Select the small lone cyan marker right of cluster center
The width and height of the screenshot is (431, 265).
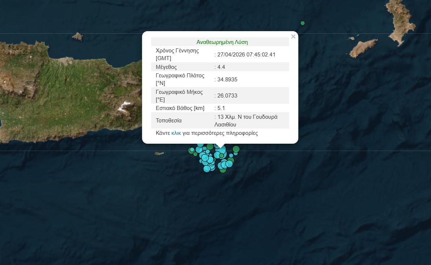(231, 155)
